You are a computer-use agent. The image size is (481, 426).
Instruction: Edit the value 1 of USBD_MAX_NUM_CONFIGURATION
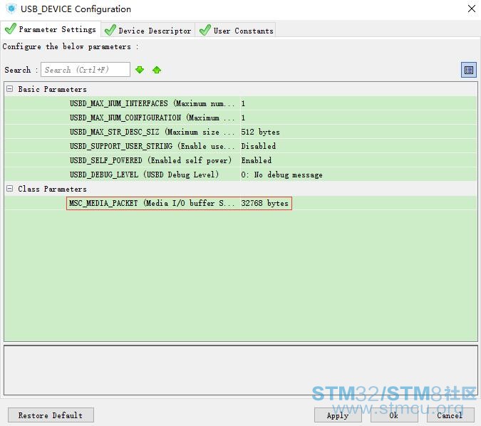pyautogui.click(x=243, y=118)
